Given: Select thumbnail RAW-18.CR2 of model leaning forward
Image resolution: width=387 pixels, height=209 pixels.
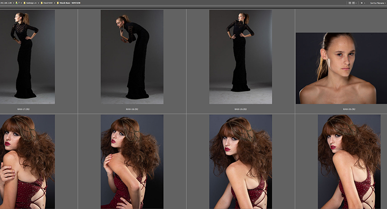Looking at the screenshot, I should (x=132, y=57).
